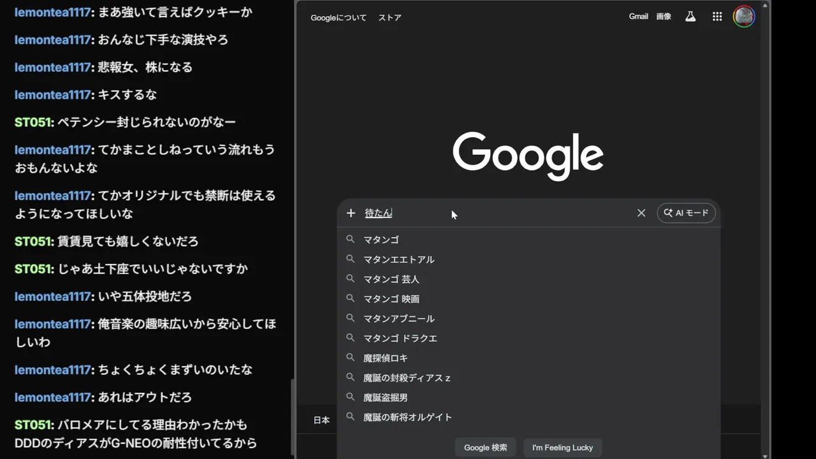Open ストア link
The height and width of the screenshot is (459, 816).
[390, 18]
